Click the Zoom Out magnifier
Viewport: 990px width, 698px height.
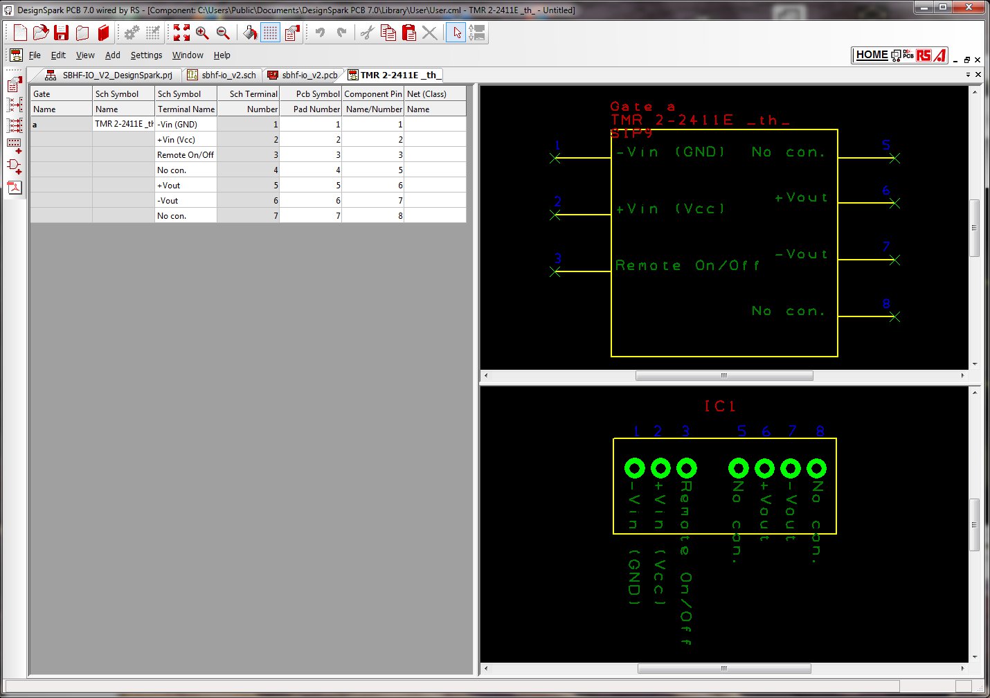[x=223, y=33]
